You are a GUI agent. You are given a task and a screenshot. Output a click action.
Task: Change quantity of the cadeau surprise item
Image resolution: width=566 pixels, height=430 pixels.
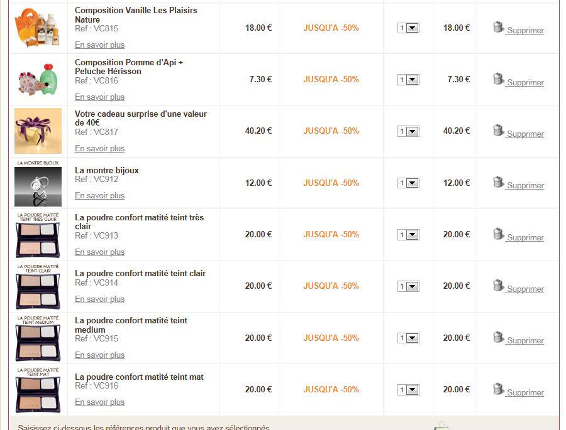pos(408,132)
